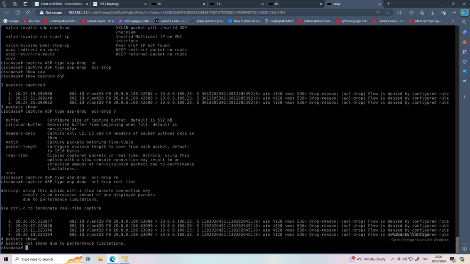Open Homepage Code bookmark
470x264 pixels.
[135, 21]
